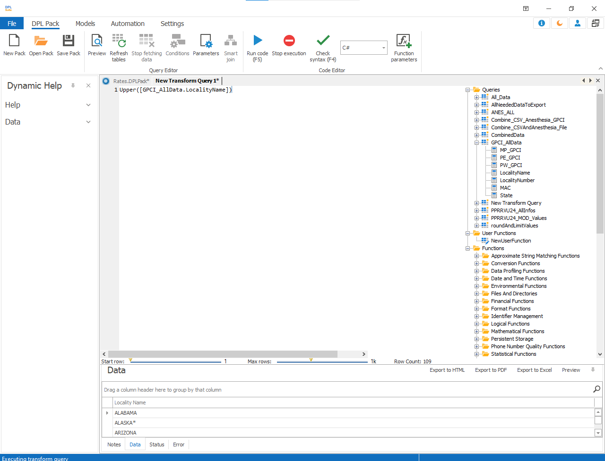This screenshot has width=605, height=461.
Task: Click the search icon in Data grid
Action: click(597, 389)
